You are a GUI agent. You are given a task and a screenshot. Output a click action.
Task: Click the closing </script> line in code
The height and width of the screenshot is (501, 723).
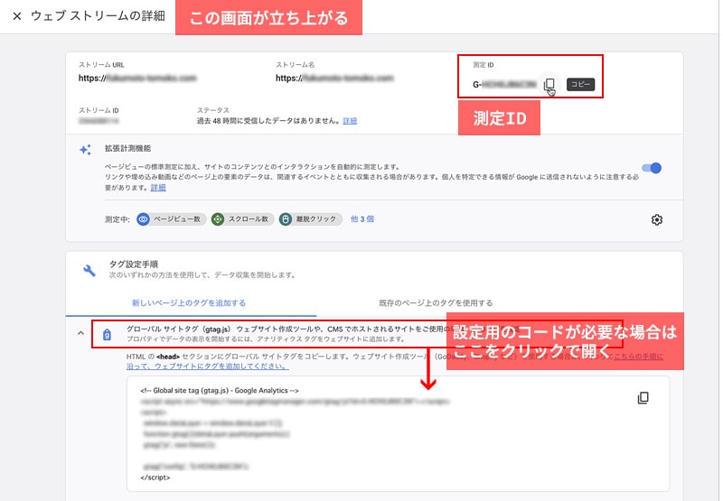coord(155,478)
